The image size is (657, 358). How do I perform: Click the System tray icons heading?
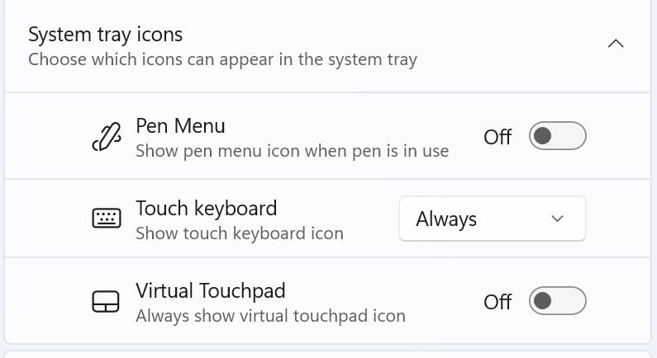click(x=105, y=35)
